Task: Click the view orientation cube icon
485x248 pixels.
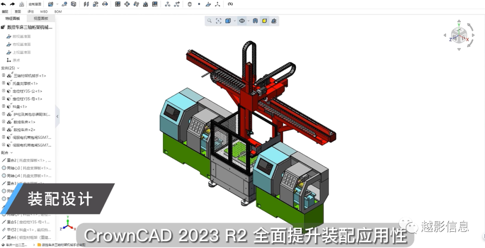Action: pos(228,21)
